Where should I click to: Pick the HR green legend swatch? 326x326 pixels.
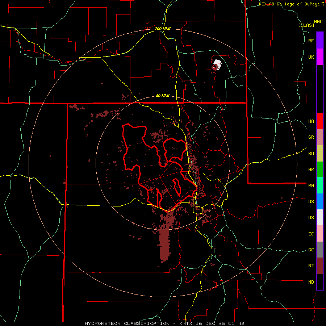coord(320,170)
